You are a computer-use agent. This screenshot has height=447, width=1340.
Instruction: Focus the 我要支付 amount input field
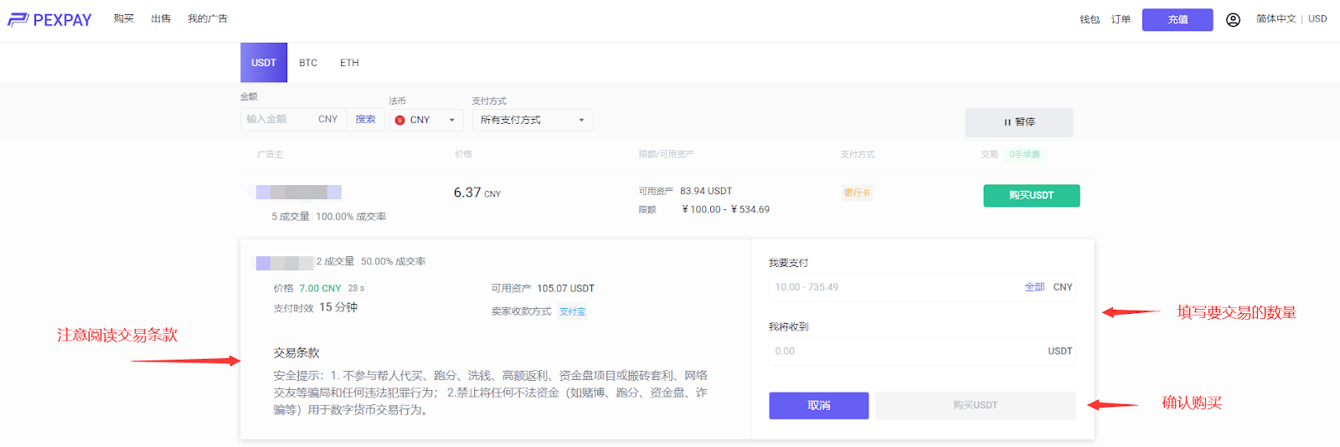coord(888,287)
